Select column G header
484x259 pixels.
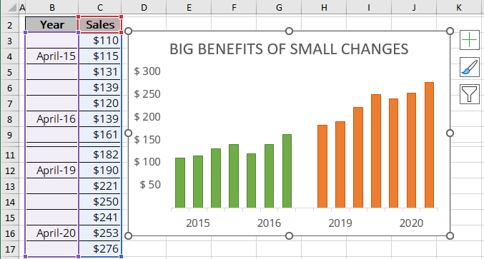279,7
